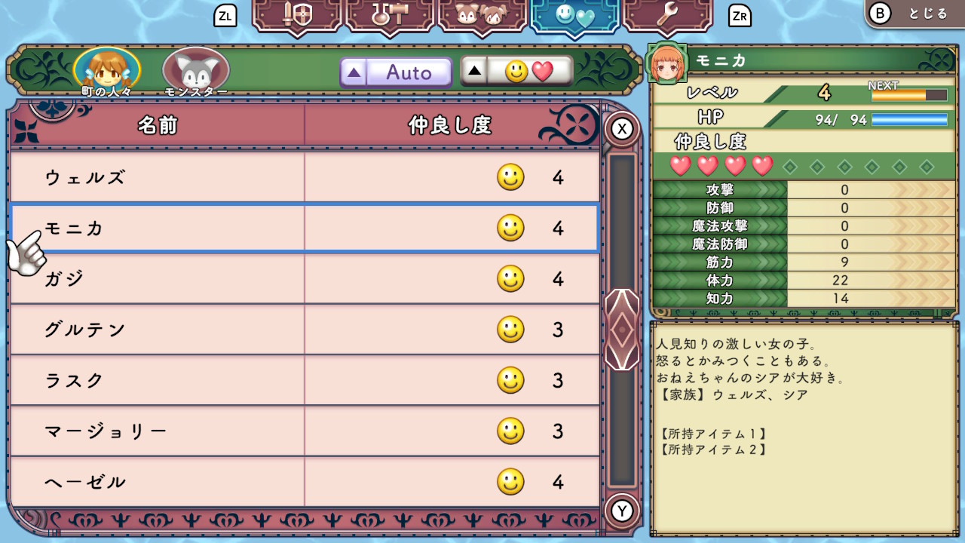Click X button to page up list
965x543 pixels.
622,129
